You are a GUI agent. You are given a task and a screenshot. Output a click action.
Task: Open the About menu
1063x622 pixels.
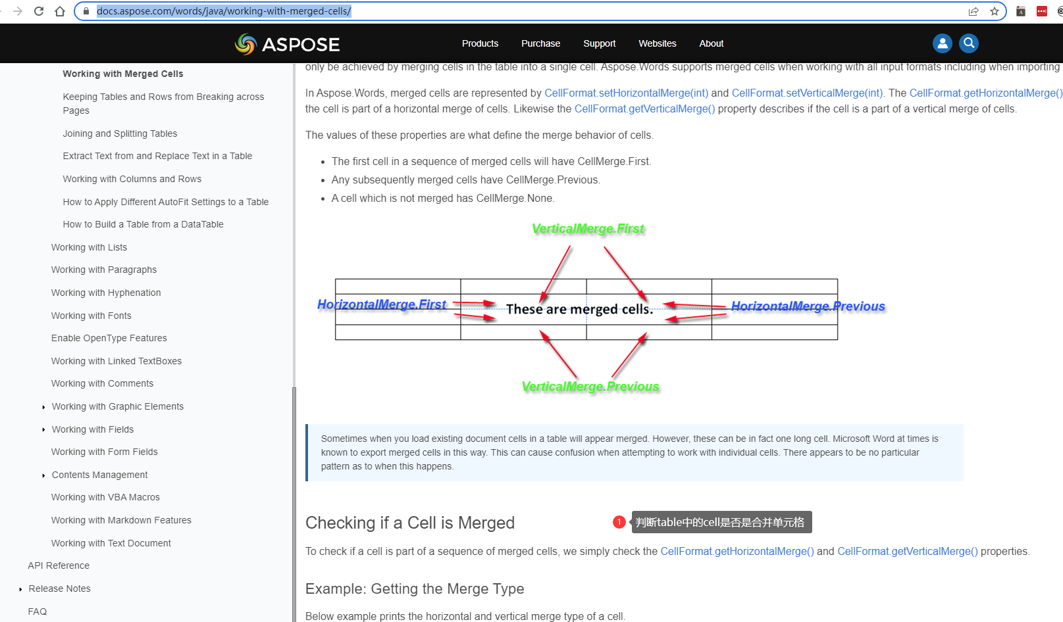click(711, 43)
